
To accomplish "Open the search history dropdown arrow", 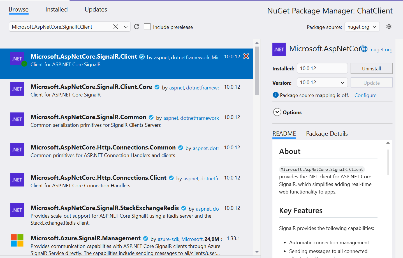I will pos(126,27).
